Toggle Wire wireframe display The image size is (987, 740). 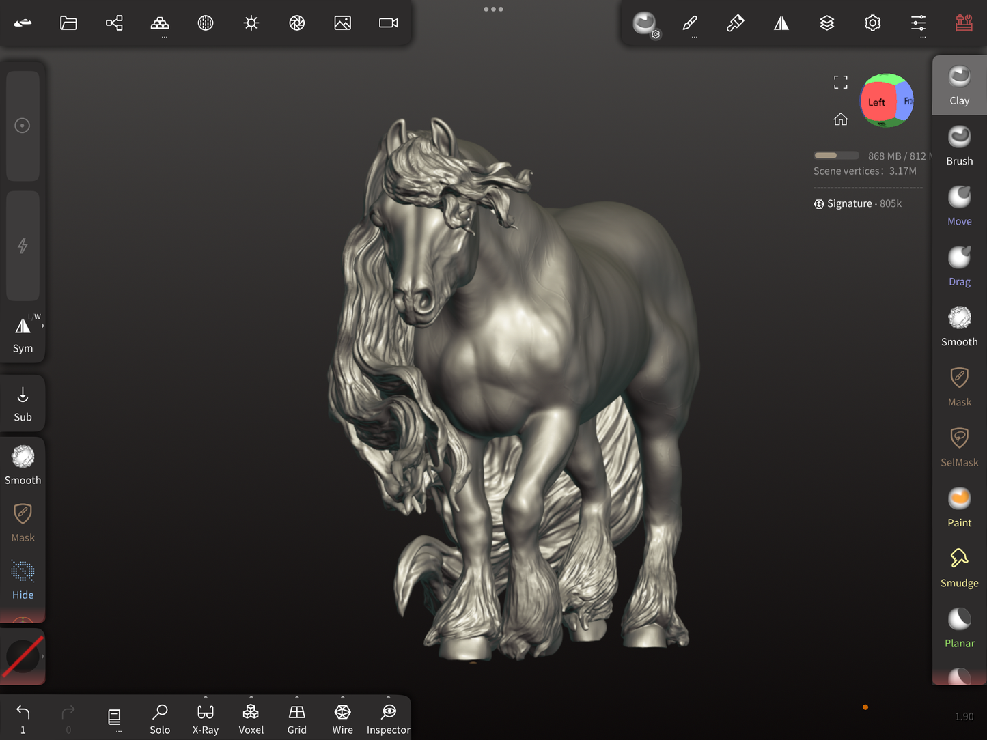342,719
